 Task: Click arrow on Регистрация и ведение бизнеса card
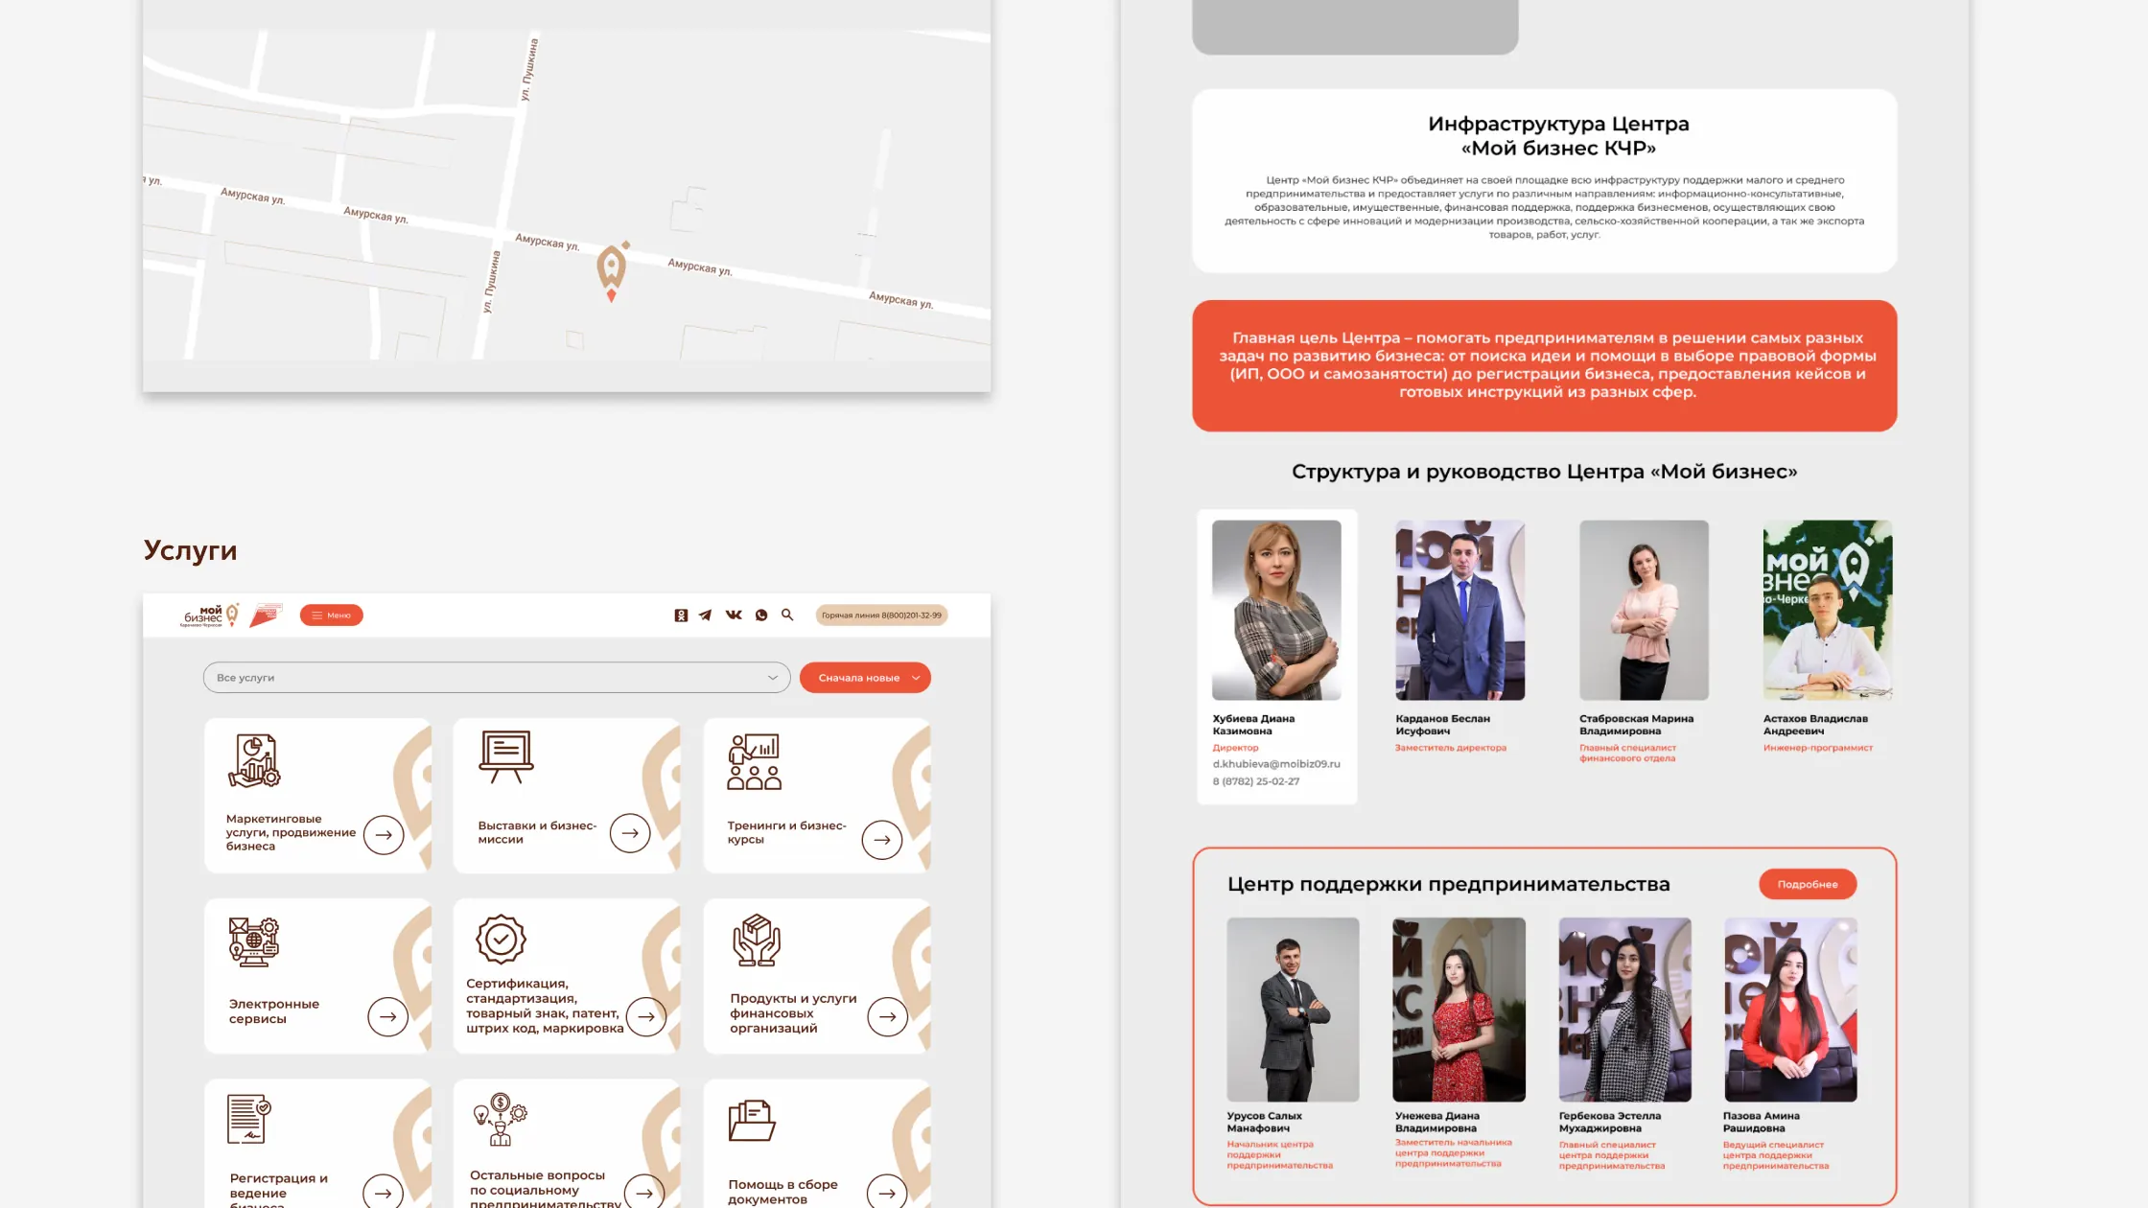384,1193
